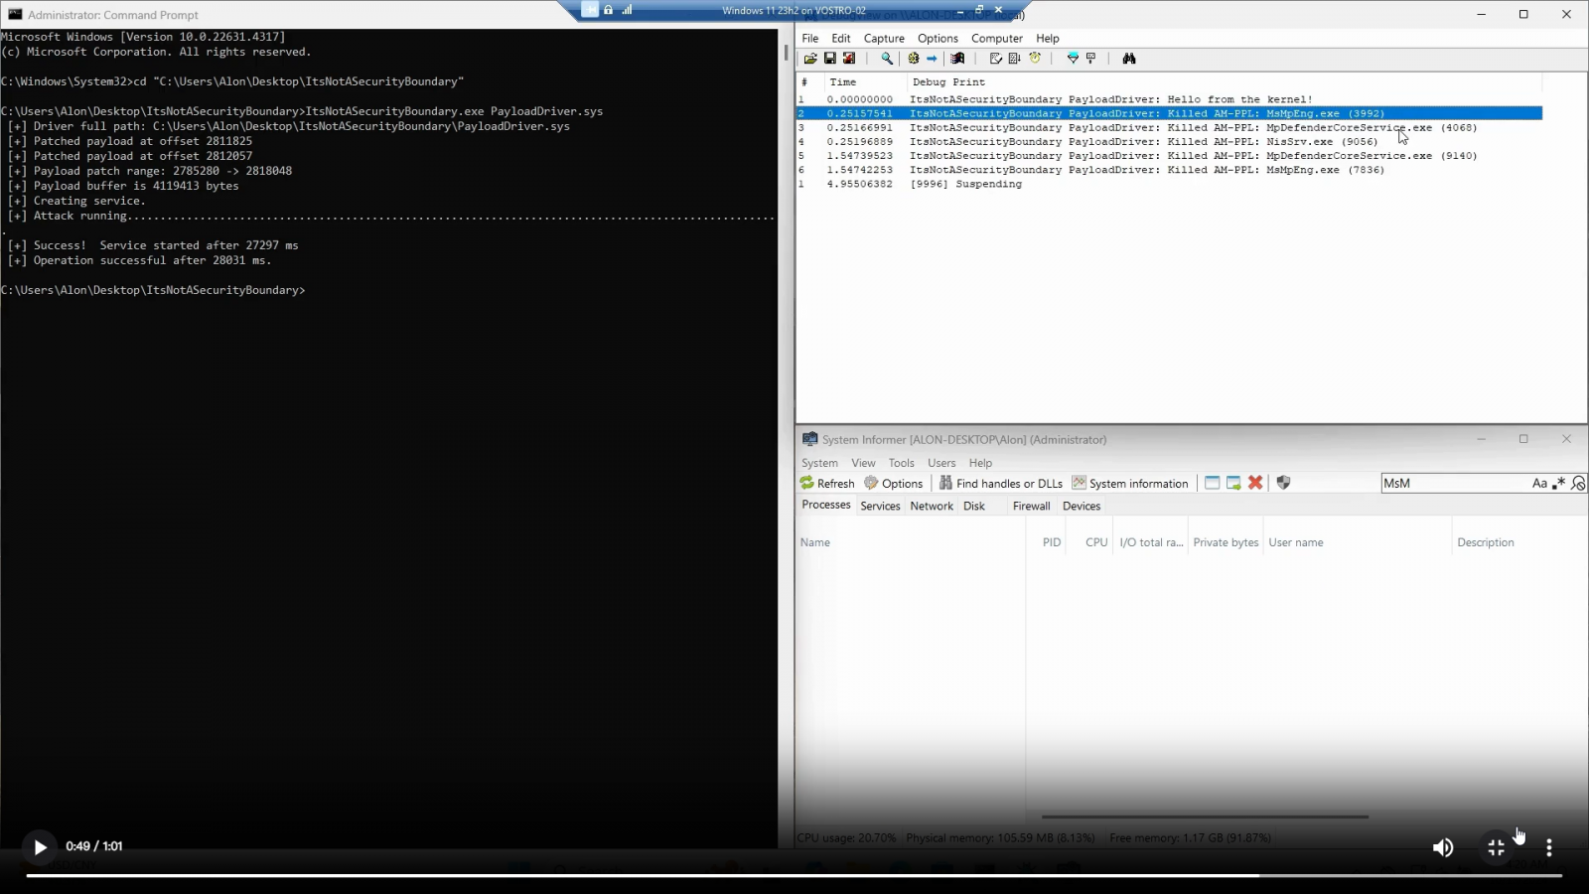The image size is (1589, 894).
Task: Open the View menu in System Informer
Action: [x=863, y=463]
